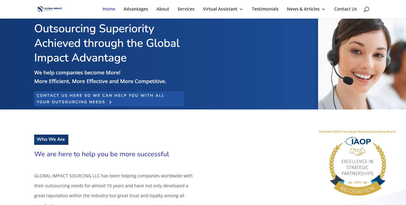This screenshot has width=406, height=205.
Task: Click the contact us outsourcing needs button
Action: 109,99
